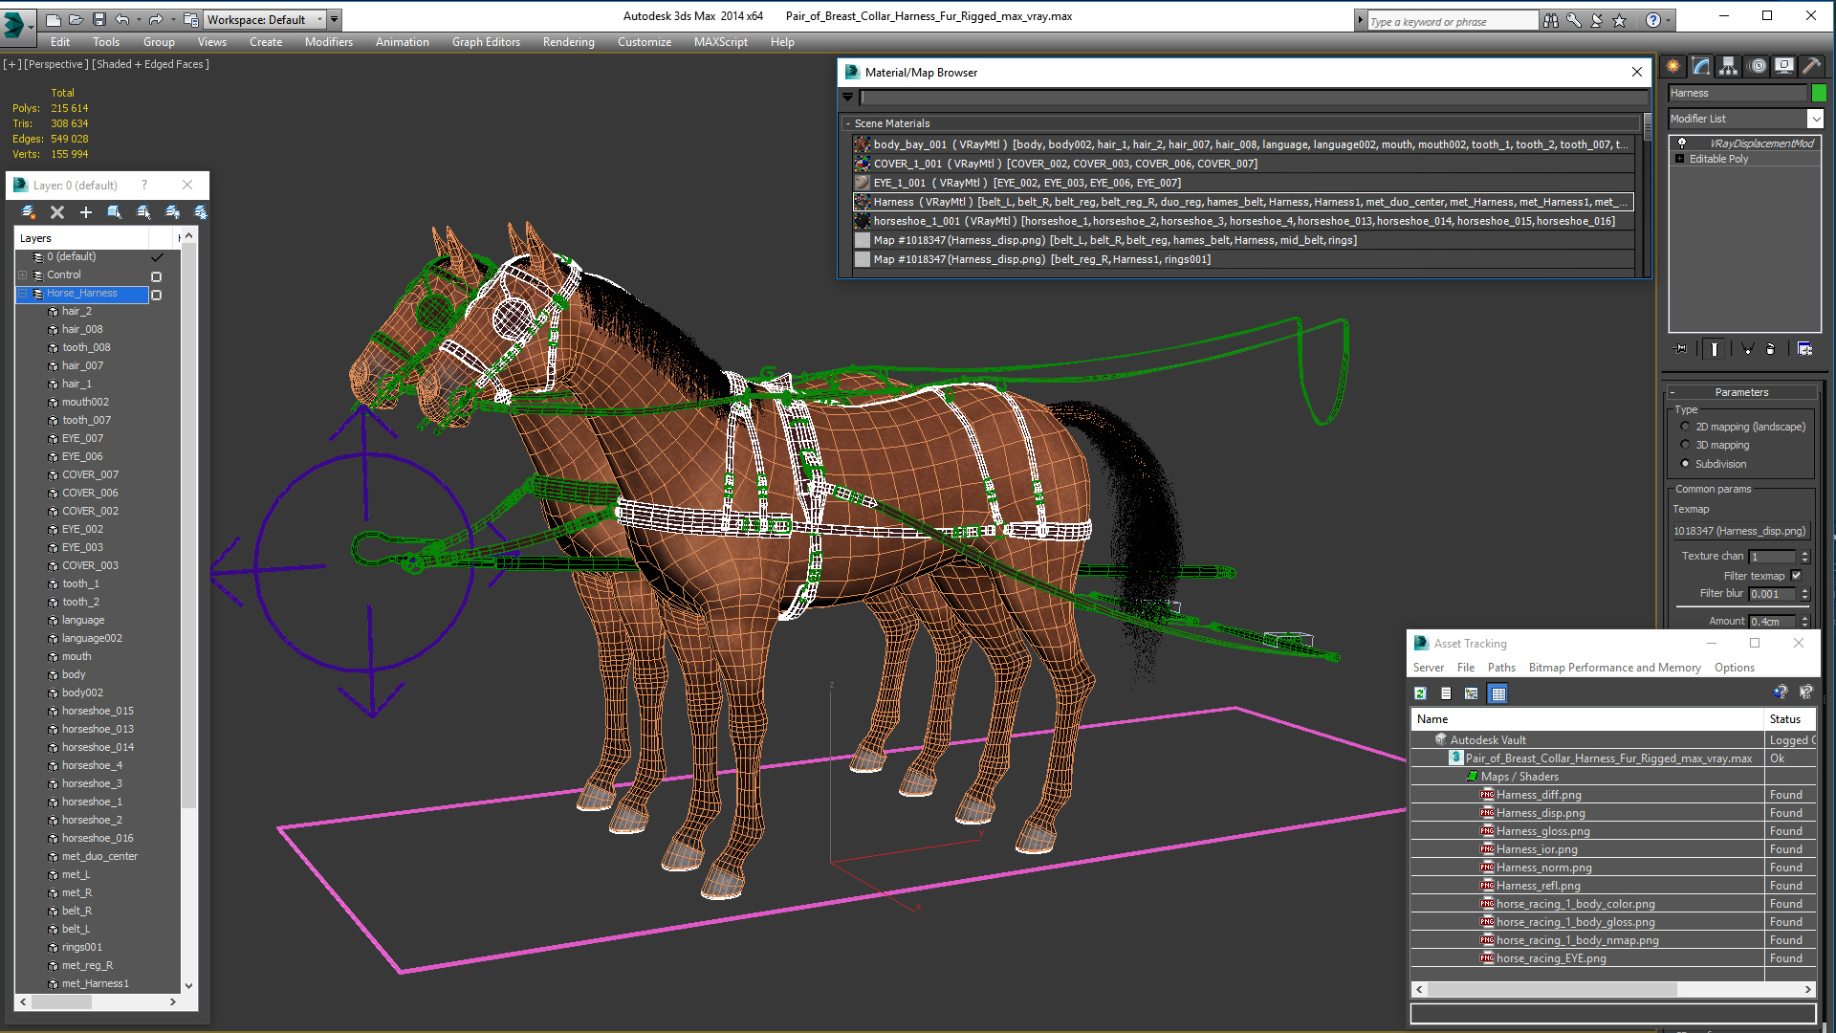
Task: Click the Harness_disp.png Texmap button
Action: [x=1738, y=531]
